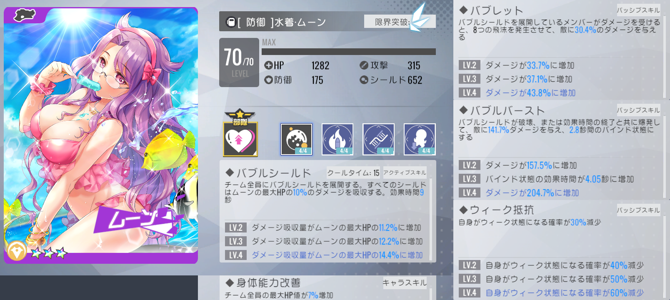Click the 限界突破 limit break label
This screenshot has width=670, height=300.
[x=392, y=22]
